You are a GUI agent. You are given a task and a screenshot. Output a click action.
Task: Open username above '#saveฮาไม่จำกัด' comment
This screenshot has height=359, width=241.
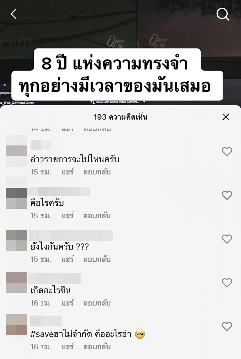tap(46, 321)
